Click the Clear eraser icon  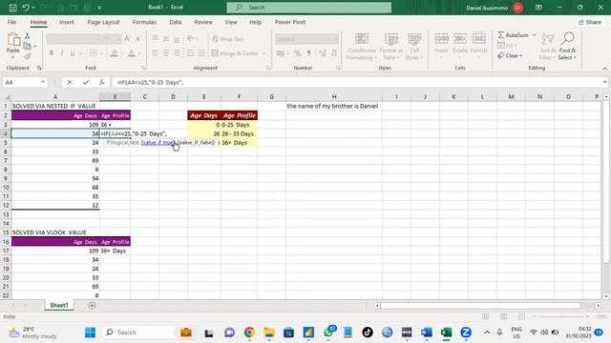pos(500,55)
